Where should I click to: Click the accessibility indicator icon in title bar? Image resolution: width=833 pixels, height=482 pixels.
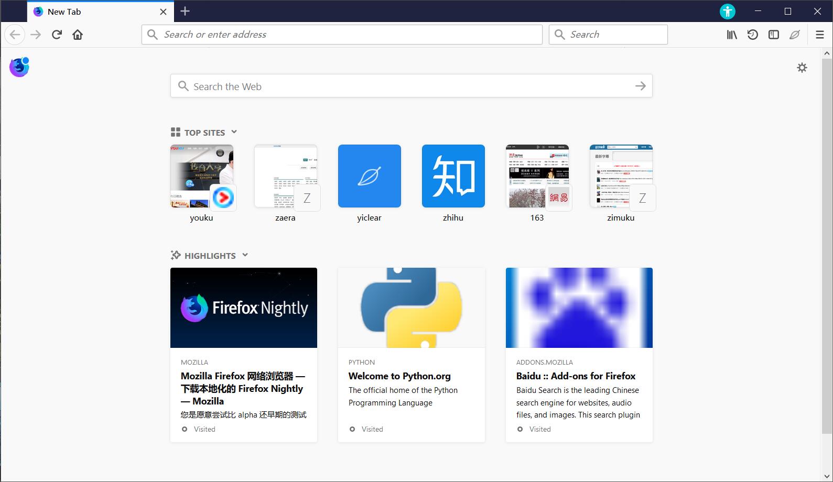coord(728,11)
